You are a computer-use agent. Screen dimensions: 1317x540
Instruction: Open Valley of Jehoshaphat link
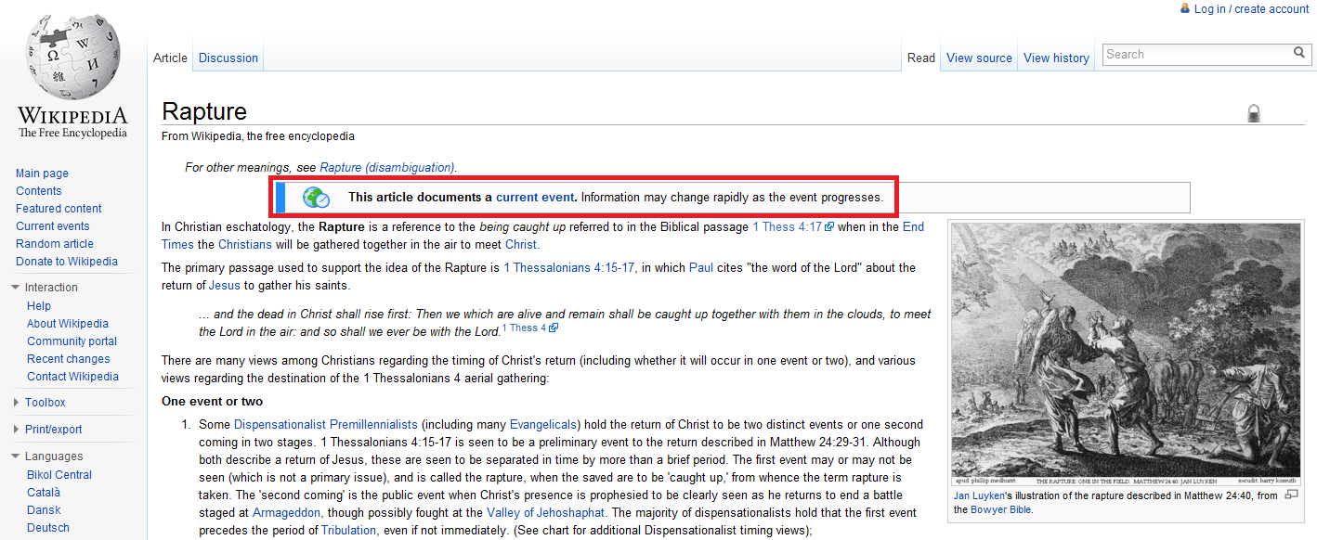pos(545,513)
